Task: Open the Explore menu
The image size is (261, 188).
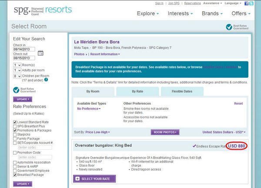Action: point(147,14)
